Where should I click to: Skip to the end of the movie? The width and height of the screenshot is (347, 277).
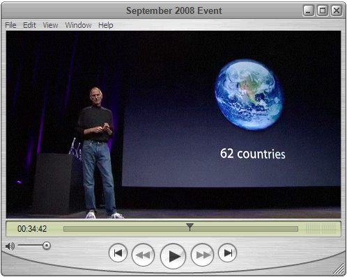pyautogui.click(x=227, y=253)
